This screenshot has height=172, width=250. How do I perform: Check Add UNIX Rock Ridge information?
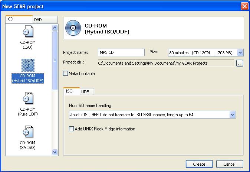tap(72, 129)
